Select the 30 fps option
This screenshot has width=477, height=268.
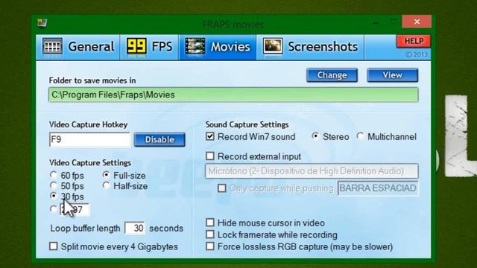[54, 196]
